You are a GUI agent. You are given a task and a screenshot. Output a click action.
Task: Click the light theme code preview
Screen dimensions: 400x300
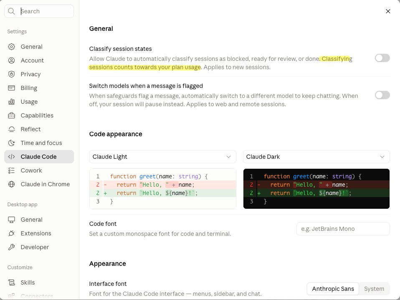coord(163,189)
